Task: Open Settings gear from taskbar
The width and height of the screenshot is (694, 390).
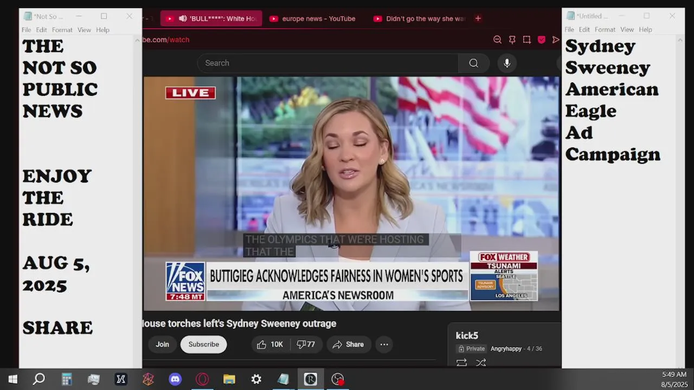Action: click(x=256, y=379)
